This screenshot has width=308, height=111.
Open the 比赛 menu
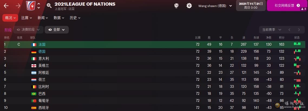[x=27, y=18]
